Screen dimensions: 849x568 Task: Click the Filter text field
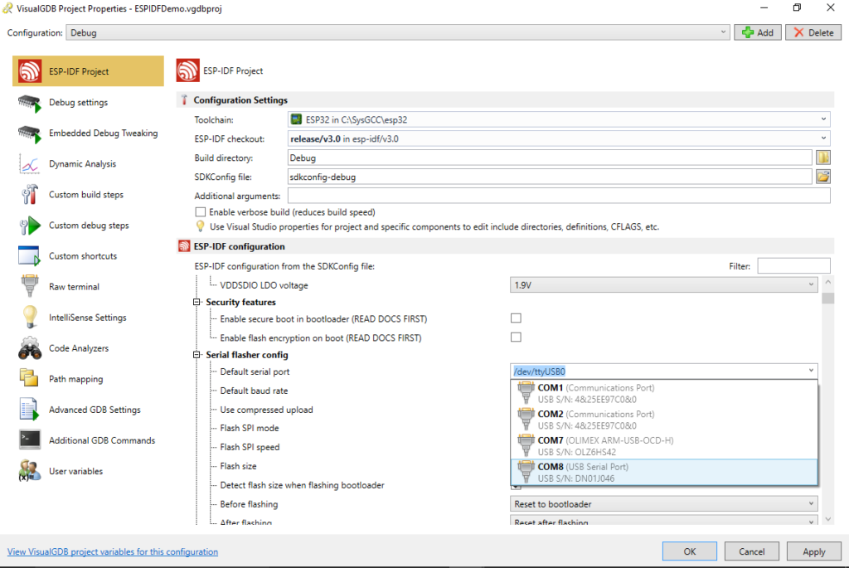pos(793,266)
